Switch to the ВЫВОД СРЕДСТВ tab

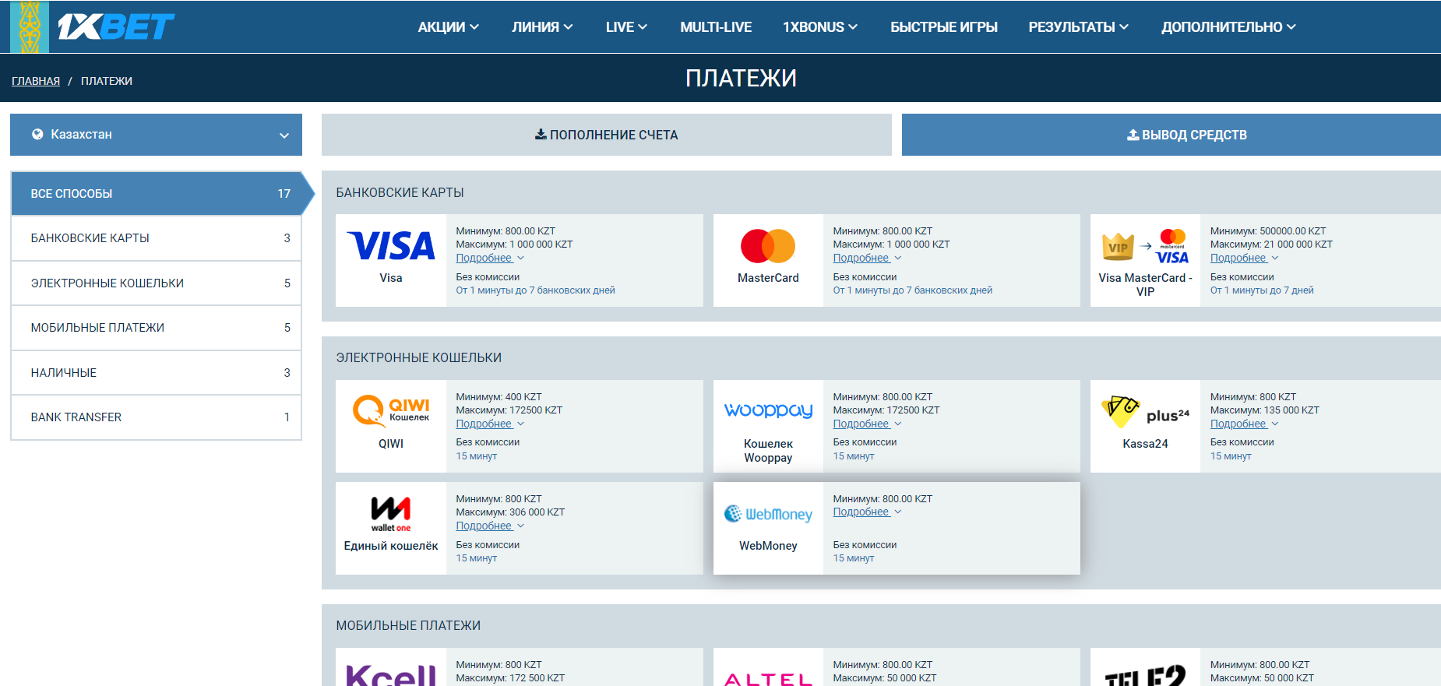[1171, 135]
